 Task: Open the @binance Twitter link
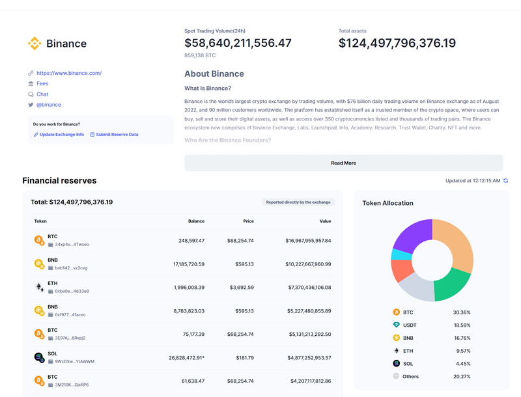(x=49, y=105)
